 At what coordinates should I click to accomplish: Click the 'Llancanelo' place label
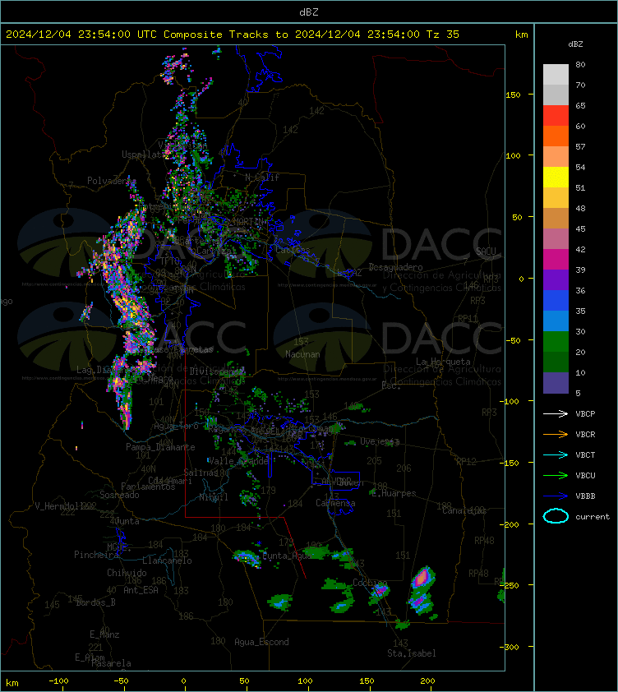coord(168,561)
